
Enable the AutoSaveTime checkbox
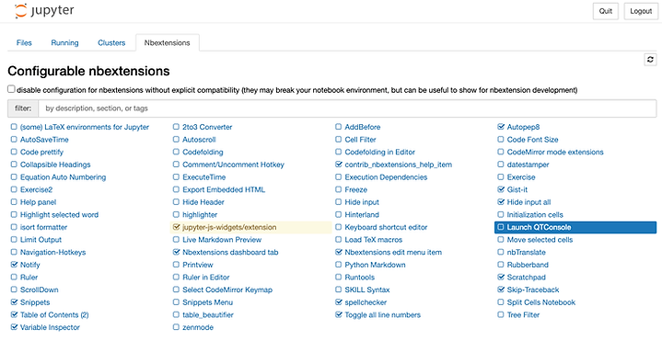[14, 139]
